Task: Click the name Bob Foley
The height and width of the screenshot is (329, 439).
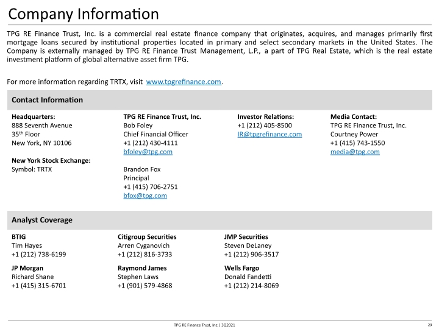Action: coord(138,126)
